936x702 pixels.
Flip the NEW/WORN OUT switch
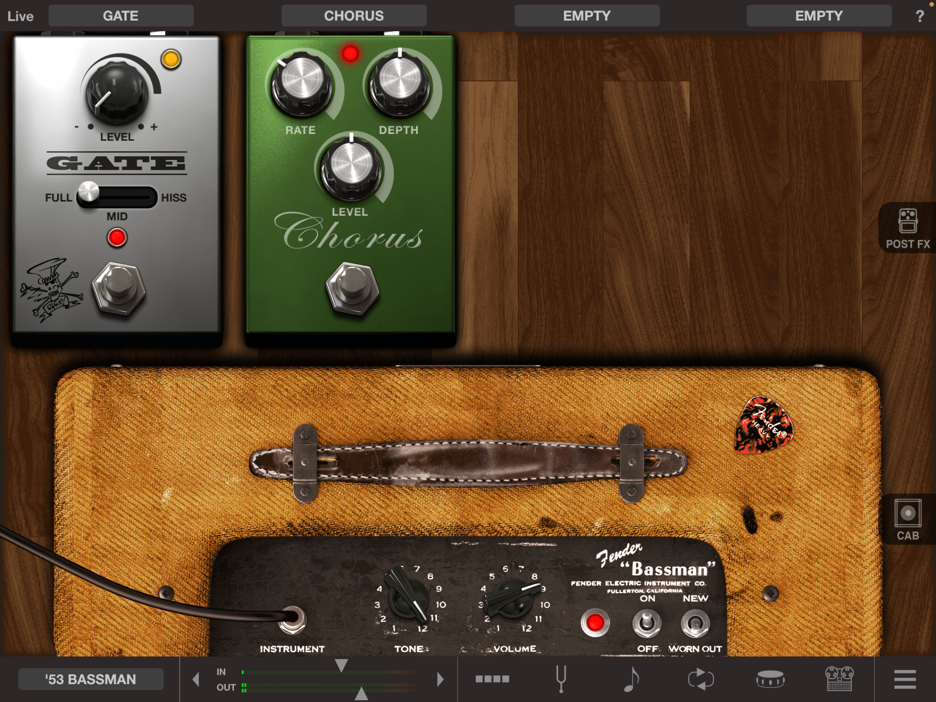pos(695,624)
